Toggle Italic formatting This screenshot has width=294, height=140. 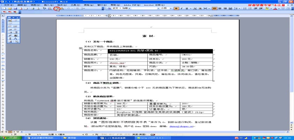click(x=182, y=8)
